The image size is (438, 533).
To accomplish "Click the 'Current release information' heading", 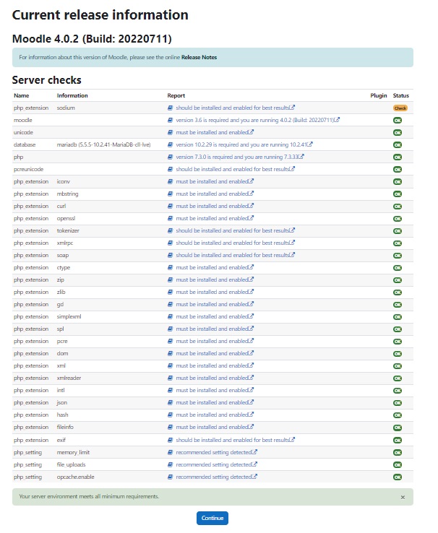I will [x=100, y=15].
